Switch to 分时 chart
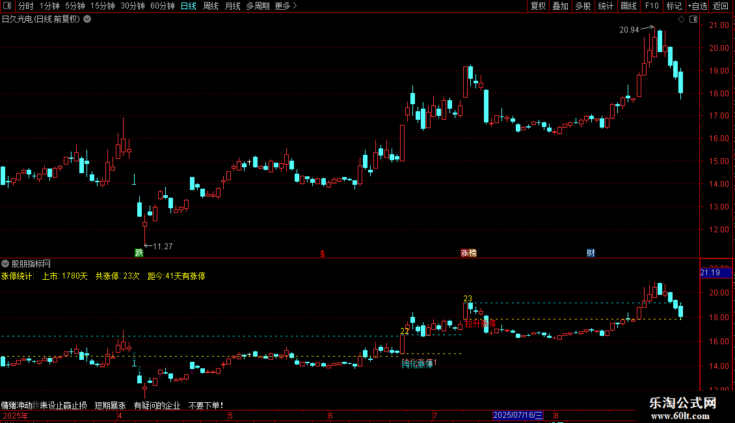The height and width of the screenshot is (423, 735). click(26, 6)
